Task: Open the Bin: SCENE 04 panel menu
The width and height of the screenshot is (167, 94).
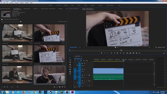Action: point(21,9)
